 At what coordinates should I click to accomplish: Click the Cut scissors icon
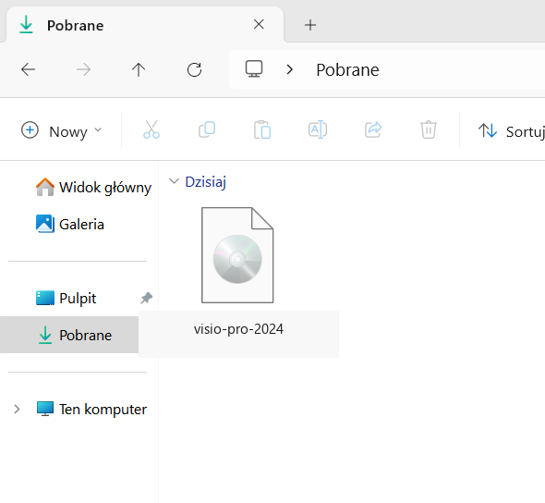pos(151,129)
